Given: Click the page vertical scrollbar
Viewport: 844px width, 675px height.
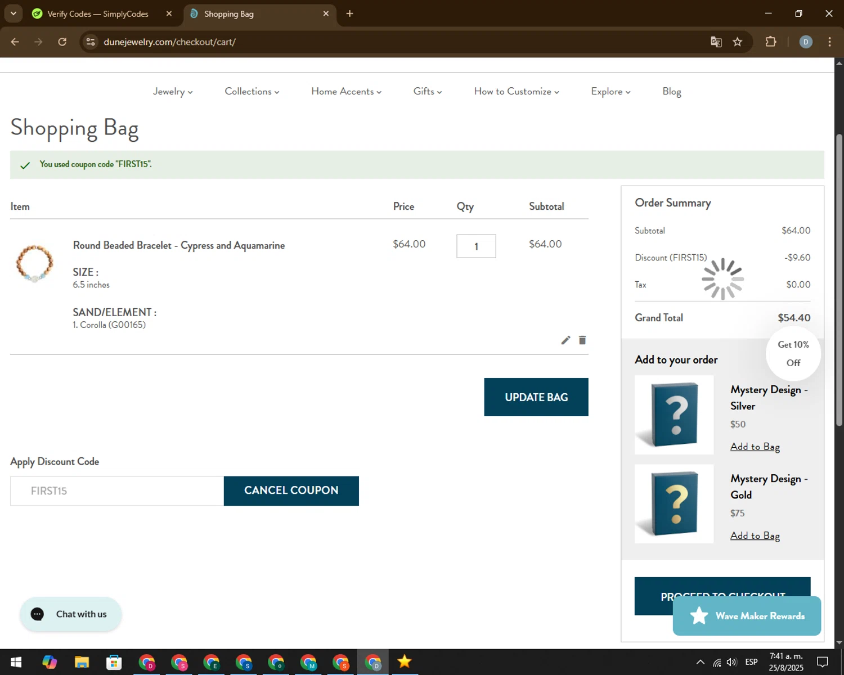Looking at the screenshot, I should coord(839,280).
